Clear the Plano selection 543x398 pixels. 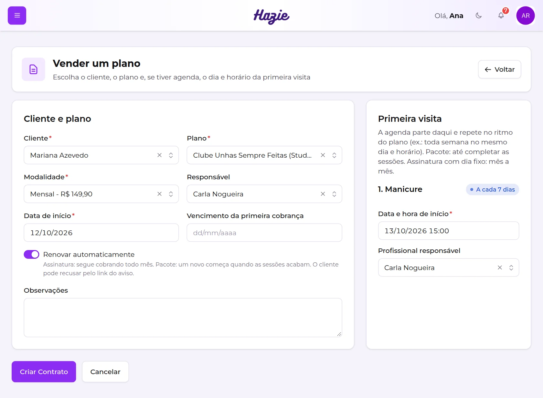[323, 155]
